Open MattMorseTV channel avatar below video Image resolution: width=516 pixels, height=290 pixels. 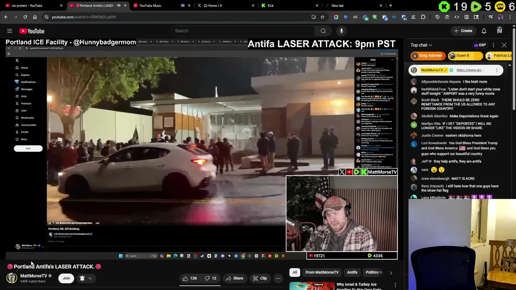pyautogui.click(x=12, y=278)
